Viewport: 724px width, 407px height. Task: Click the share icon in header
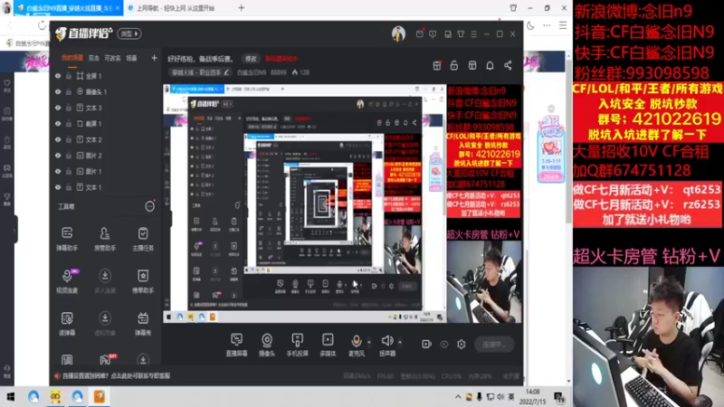point(508,65)
